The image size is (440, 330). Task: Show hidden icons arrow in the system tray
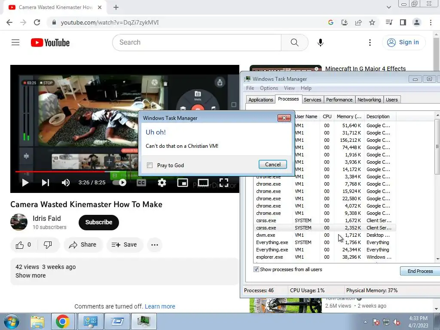tap(365, 322)
